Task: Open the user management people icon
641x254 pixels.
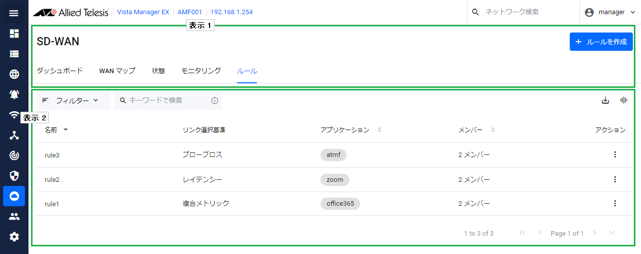Action: click(14, 216)
